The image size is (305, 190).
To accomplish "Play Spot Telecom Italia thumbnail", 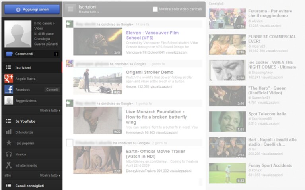I will click(227, 122).
